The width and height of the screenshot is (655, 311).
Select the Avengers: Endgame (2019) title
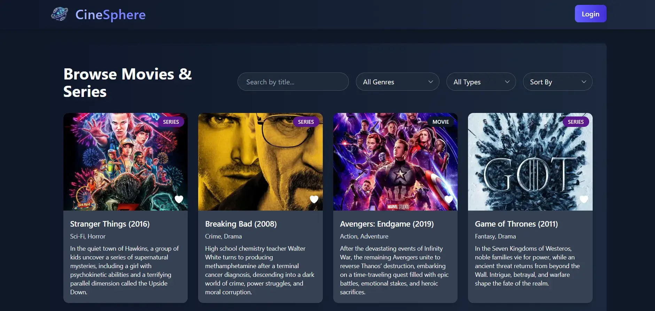(x=387, y=224)
